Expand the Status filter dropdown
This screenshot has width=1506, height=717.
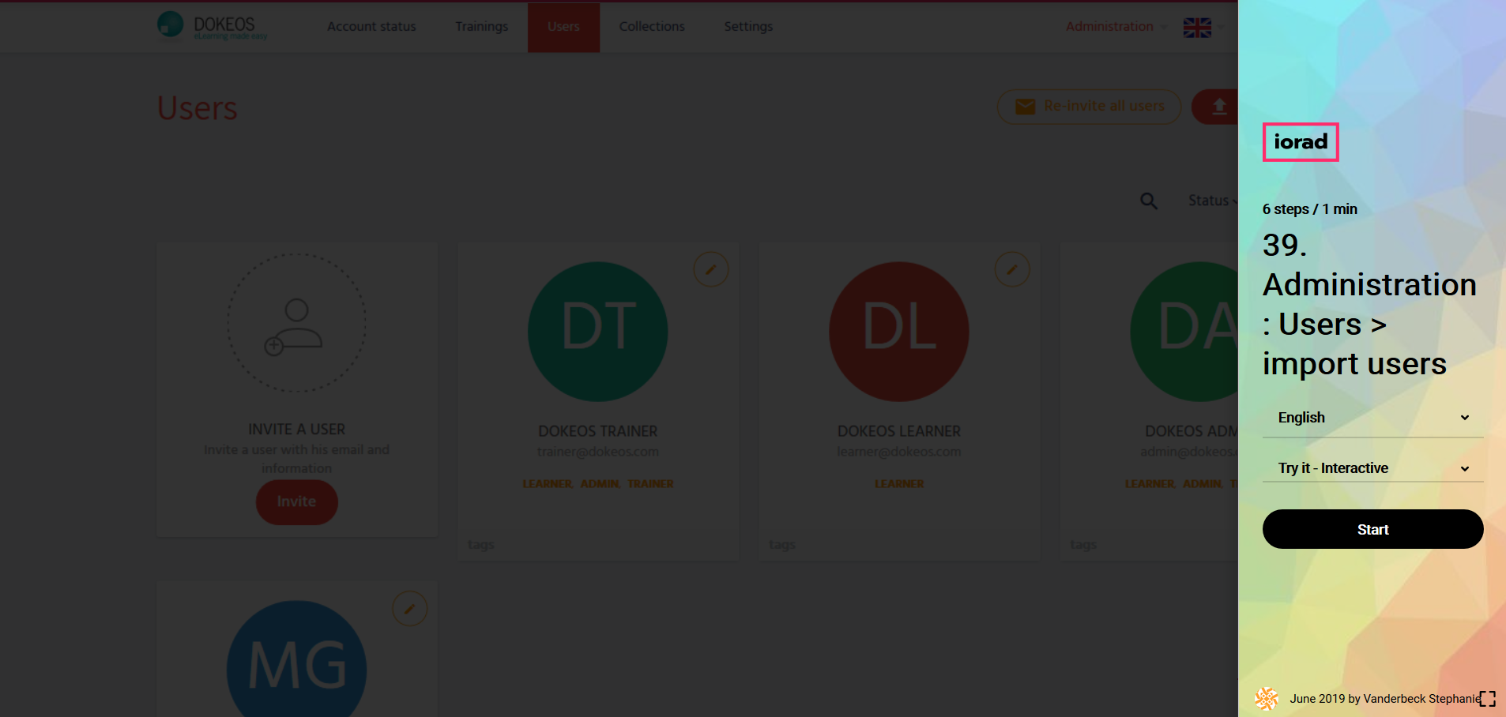point(1212,201)
